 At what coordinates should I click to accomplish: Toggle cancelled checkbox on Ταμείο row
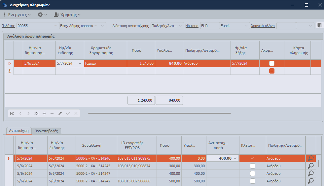point(272,63)
